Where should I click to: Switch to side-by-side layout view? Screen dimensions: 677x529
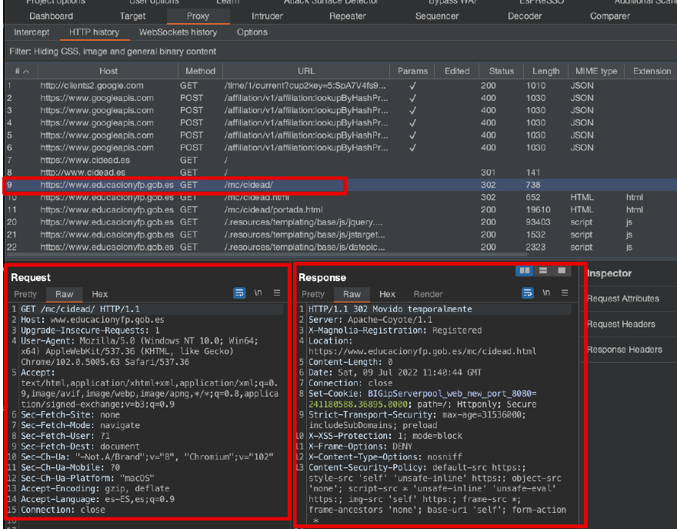[x=525, y=270]
